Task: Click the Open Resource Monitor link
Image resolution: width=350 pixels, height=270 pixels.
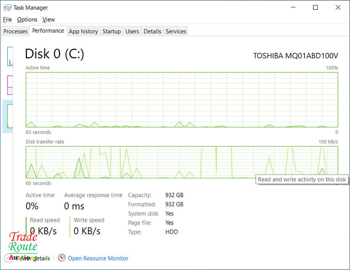Action: pyautogui.click(x=98, y=258)
